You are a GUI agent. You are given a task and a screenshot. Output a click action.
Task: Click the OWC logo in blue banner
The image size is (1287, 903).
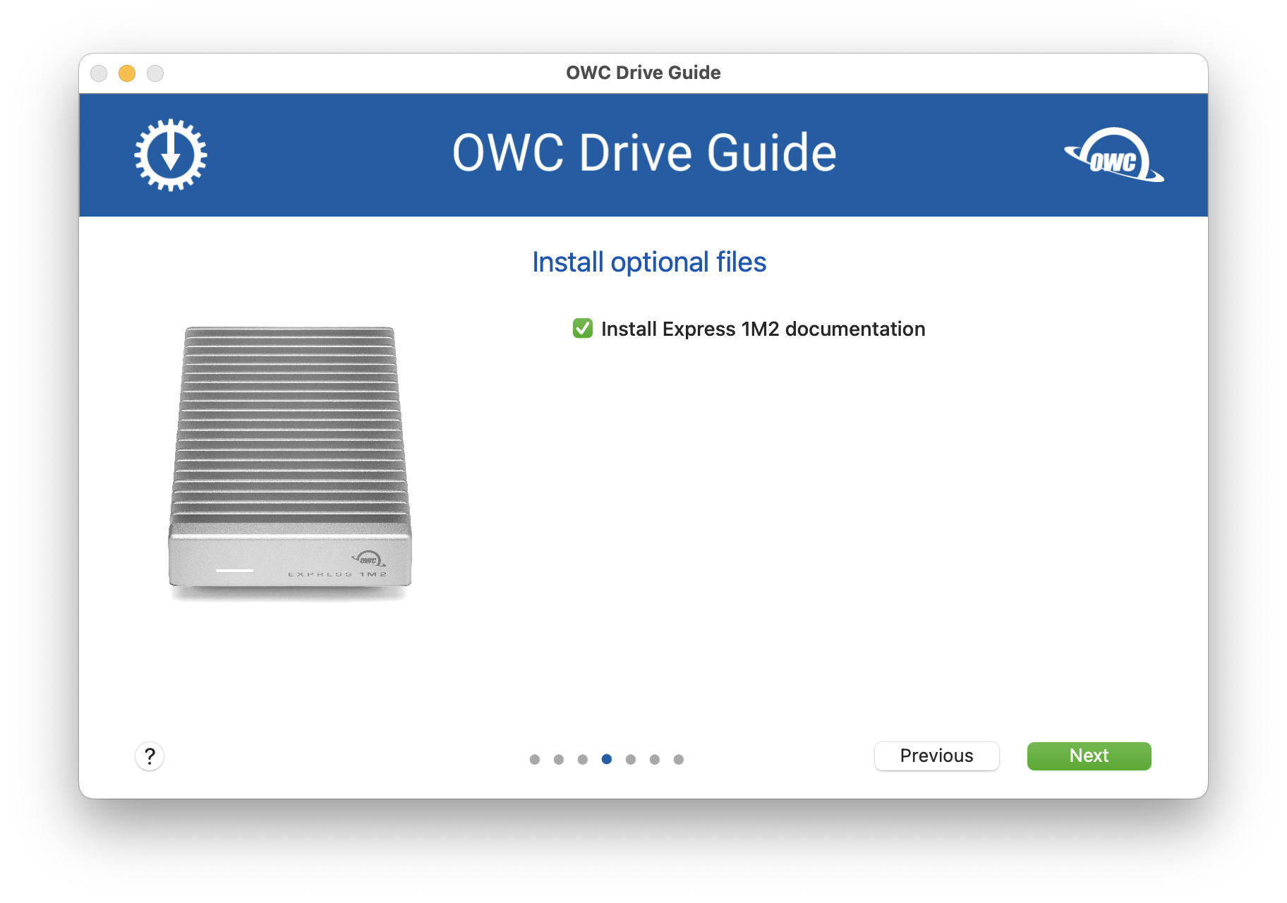(x=1113, y=155)
